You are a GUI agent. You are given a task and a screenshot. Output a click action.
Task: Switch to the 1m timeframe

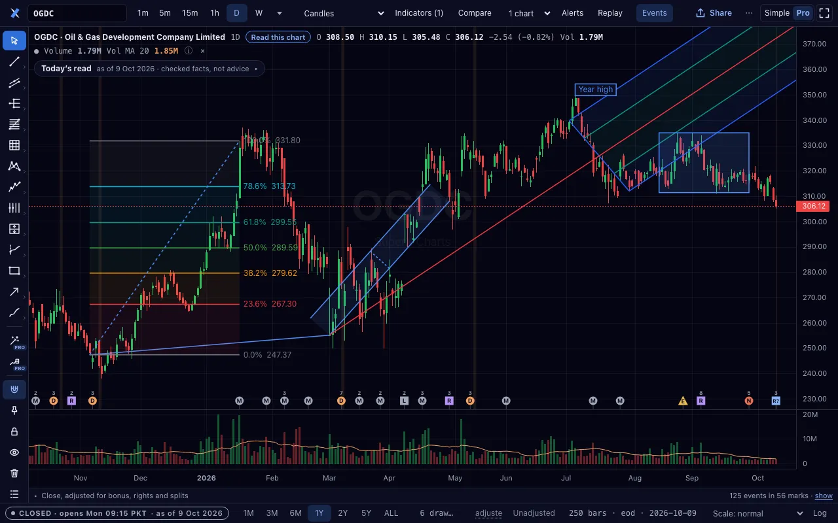(143, 13)
